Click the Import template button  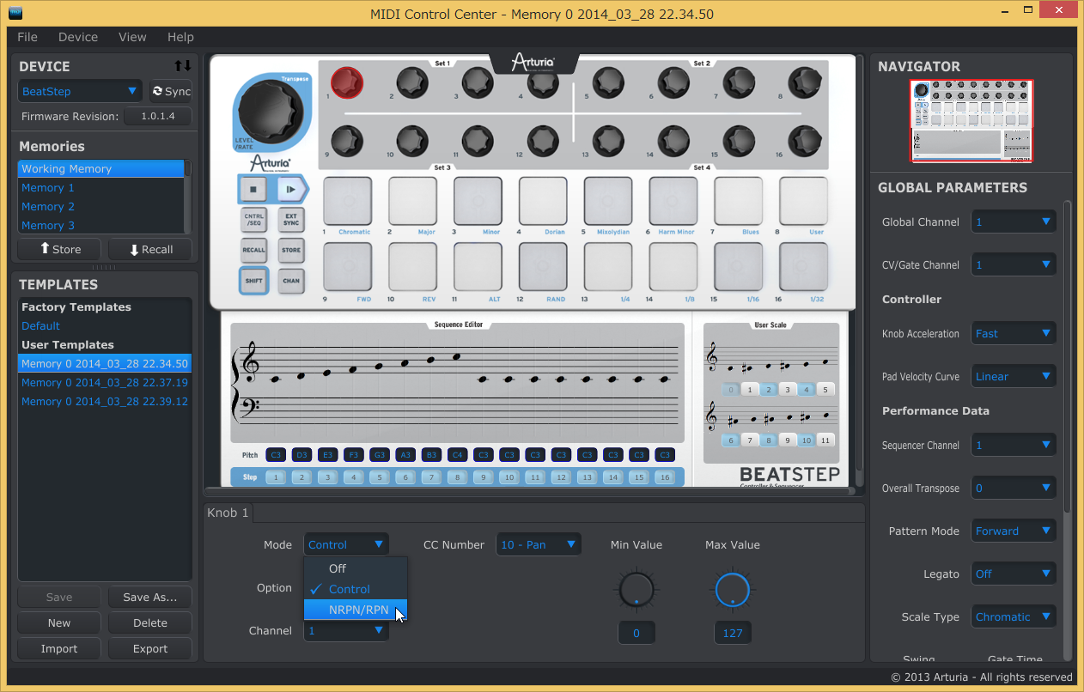59,649
